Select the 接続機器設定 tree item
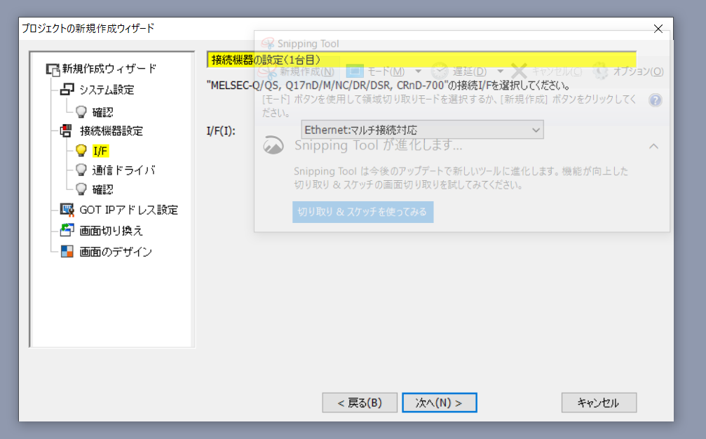Image resolution: width=706 pixels, height=439 pixels. click(111, 131)
